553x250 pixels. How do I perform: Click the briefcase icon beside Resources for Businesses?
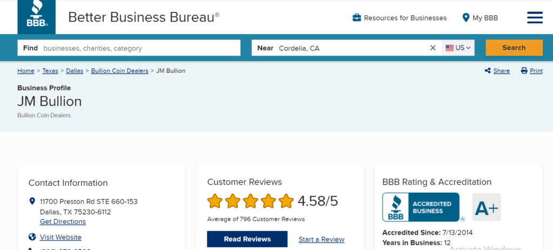pyautogui.click(x=356, y=18)
